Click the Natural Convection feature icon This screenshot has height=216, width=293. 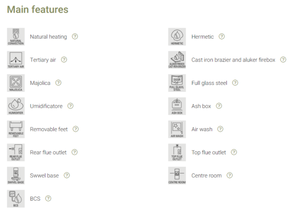16,37
